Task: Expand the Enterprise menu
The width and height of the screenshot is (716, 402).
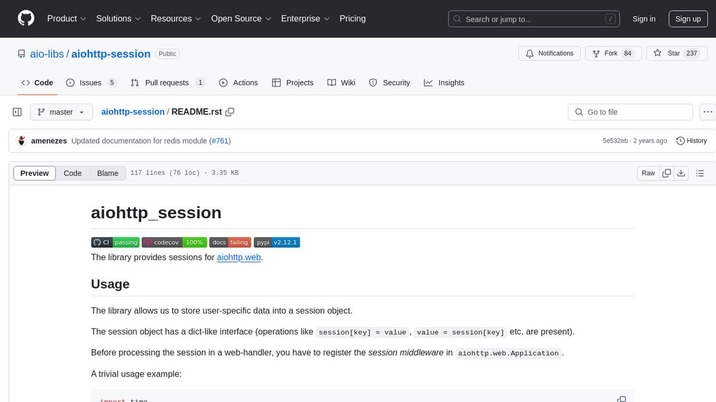Action: click(305, 18)
